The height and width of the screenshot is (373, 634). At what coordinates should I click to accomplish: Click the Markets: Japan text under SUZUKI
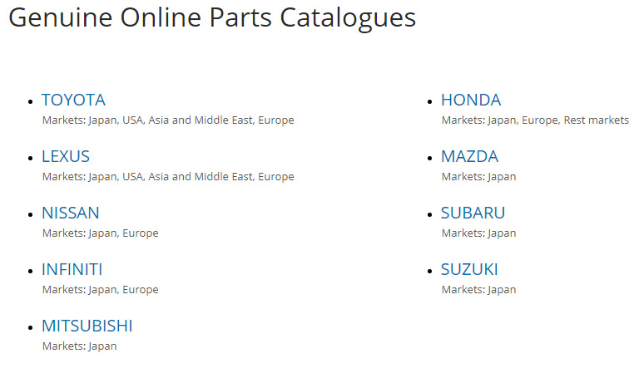tap(478, 290)
